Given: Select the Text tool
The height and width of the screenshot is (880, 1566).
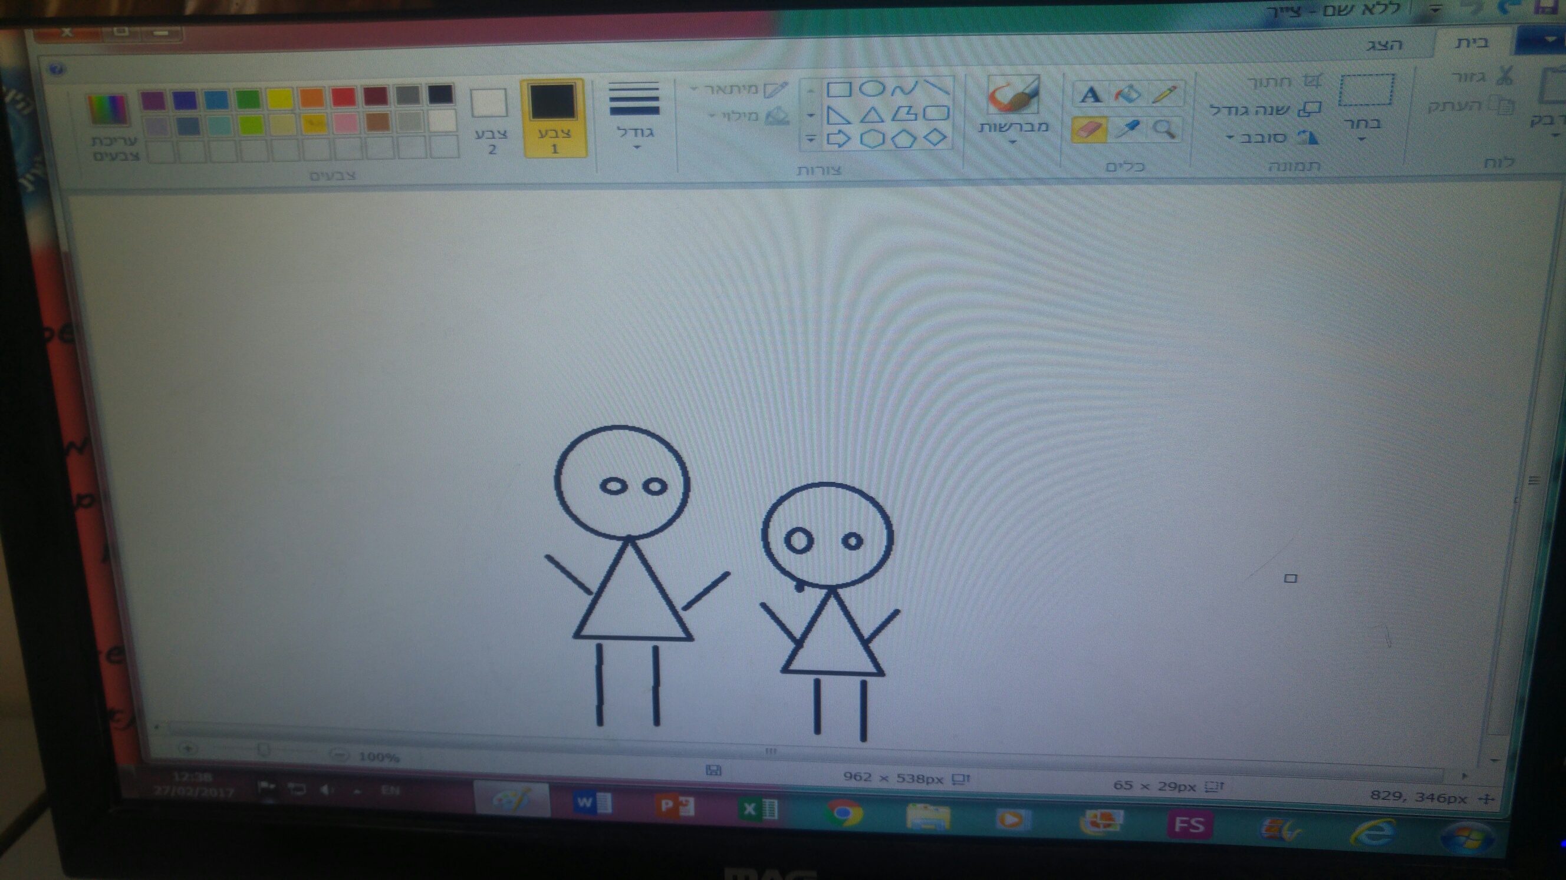Looking at the screenshot, I should (1090, 95).
